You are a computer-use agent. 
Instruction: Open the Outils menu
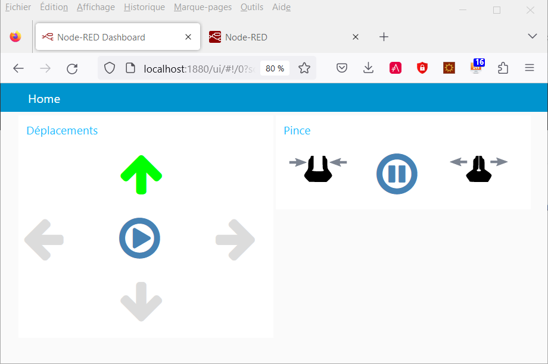(x=251, y=7)
